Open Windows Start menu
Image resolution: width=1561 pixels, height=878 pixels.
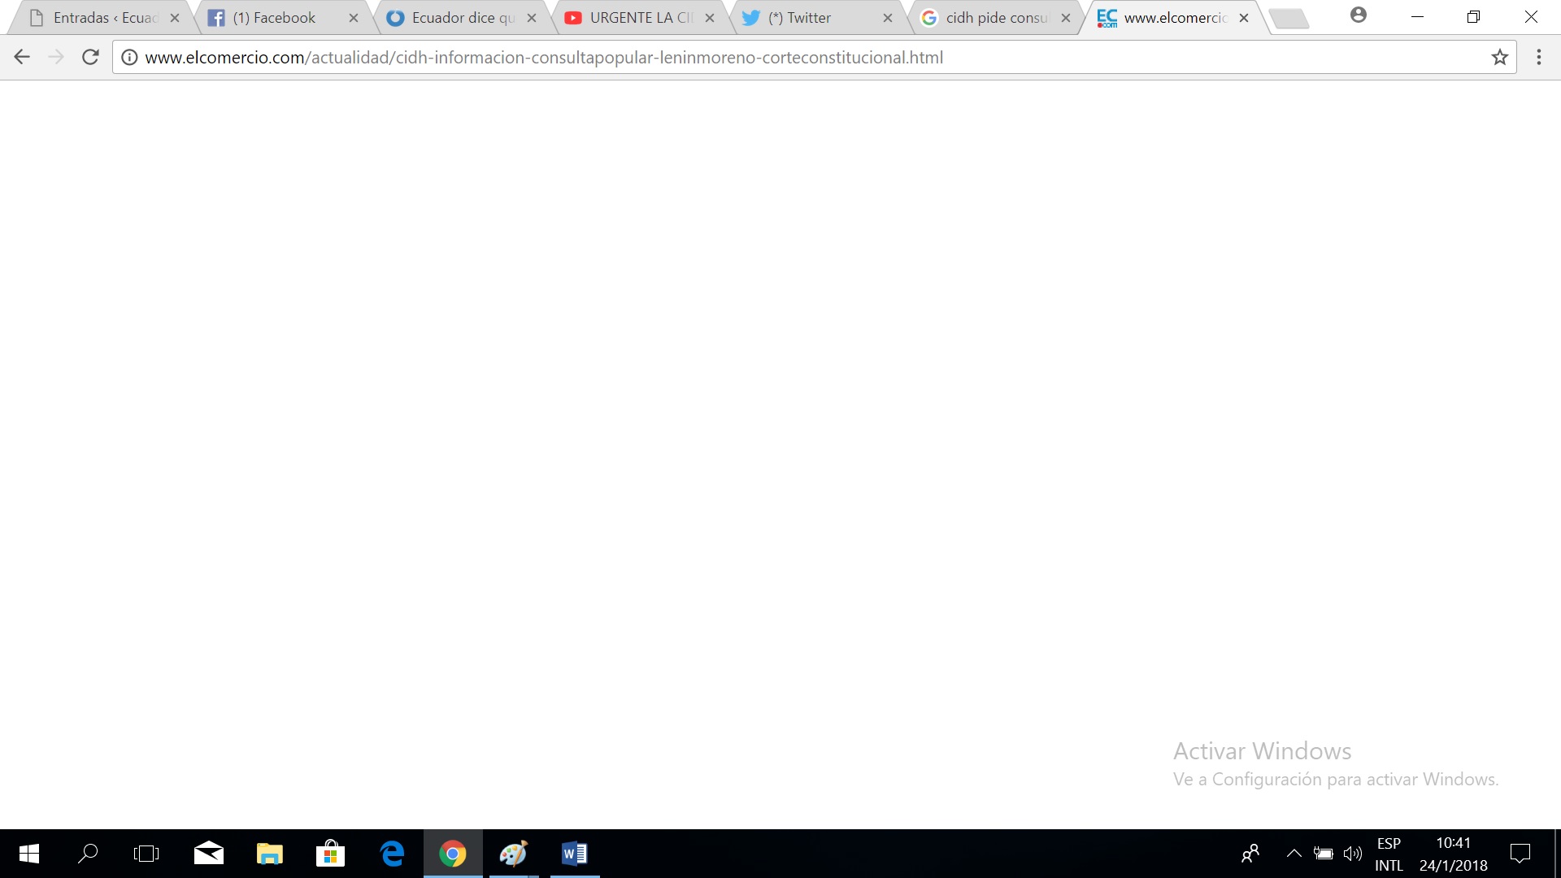pos(28,854)
